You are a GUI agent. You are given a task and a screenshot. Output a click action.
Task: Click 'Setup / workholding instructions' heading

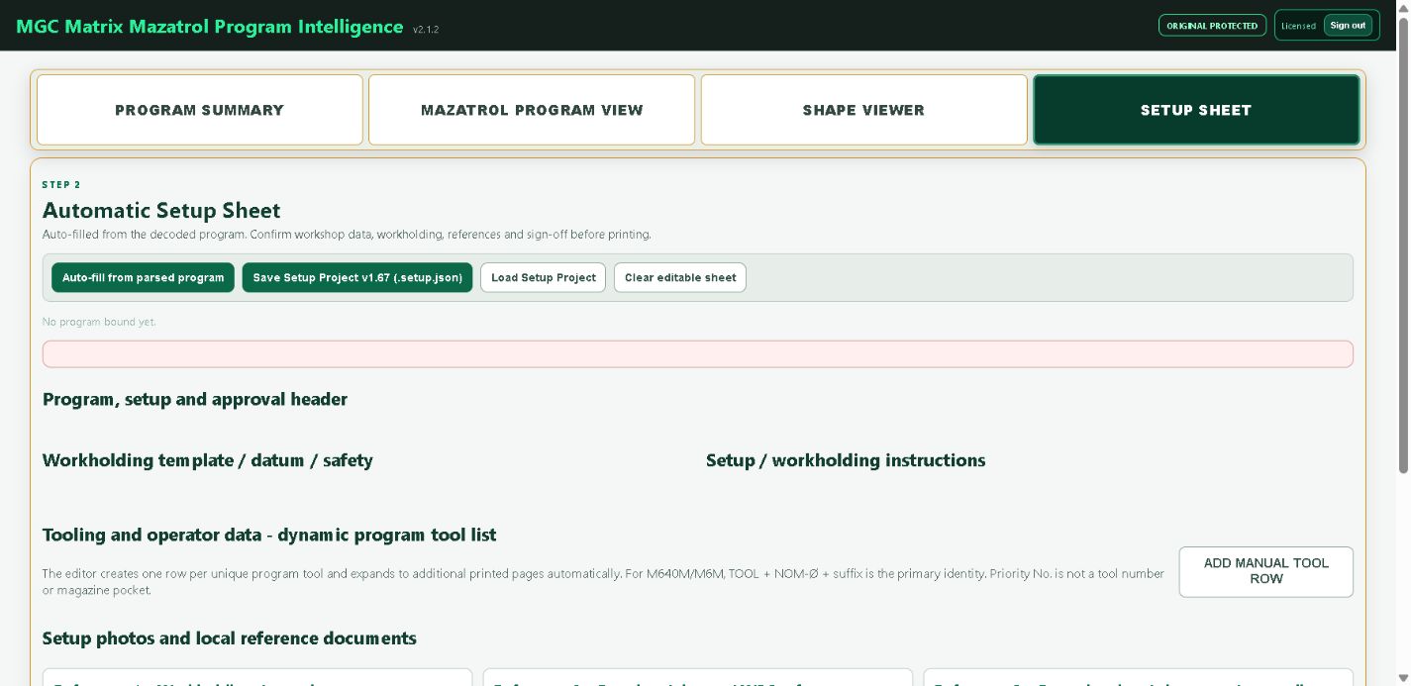(x=846, y=460)
